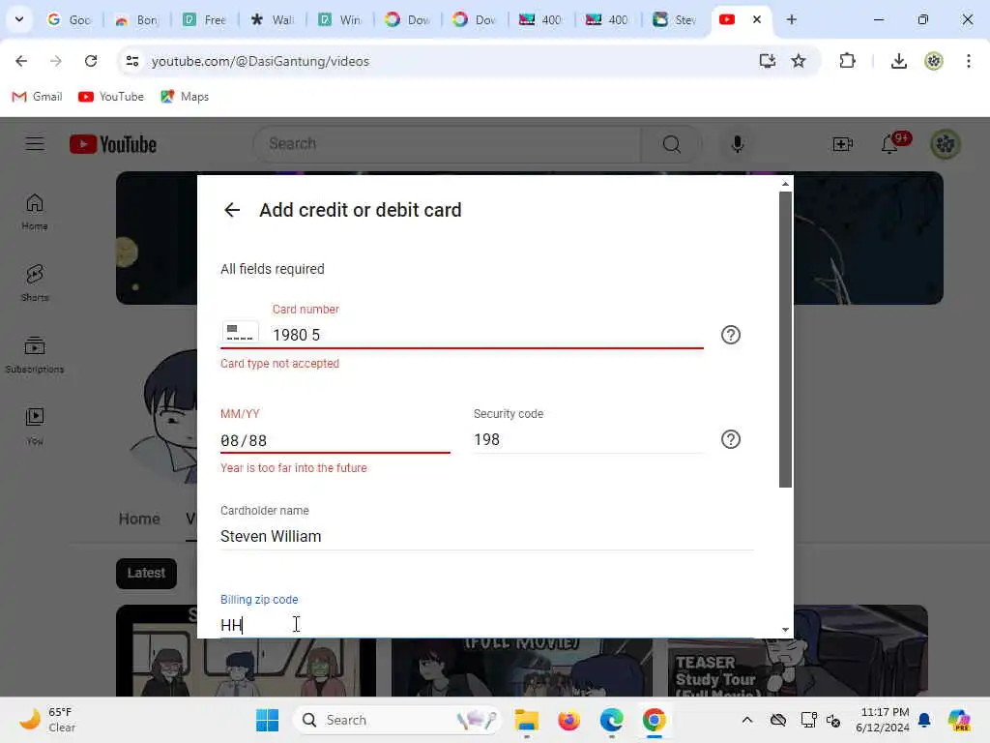Open YouTube notifications bell

coord(889,144)
